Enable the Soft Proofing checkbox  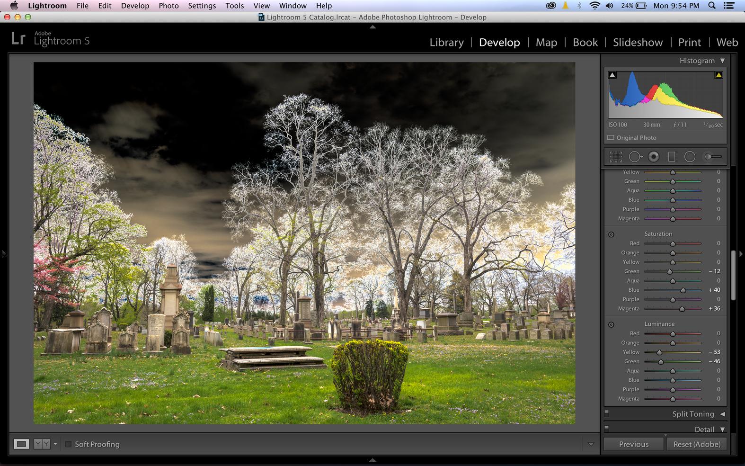tap(68, 444)
